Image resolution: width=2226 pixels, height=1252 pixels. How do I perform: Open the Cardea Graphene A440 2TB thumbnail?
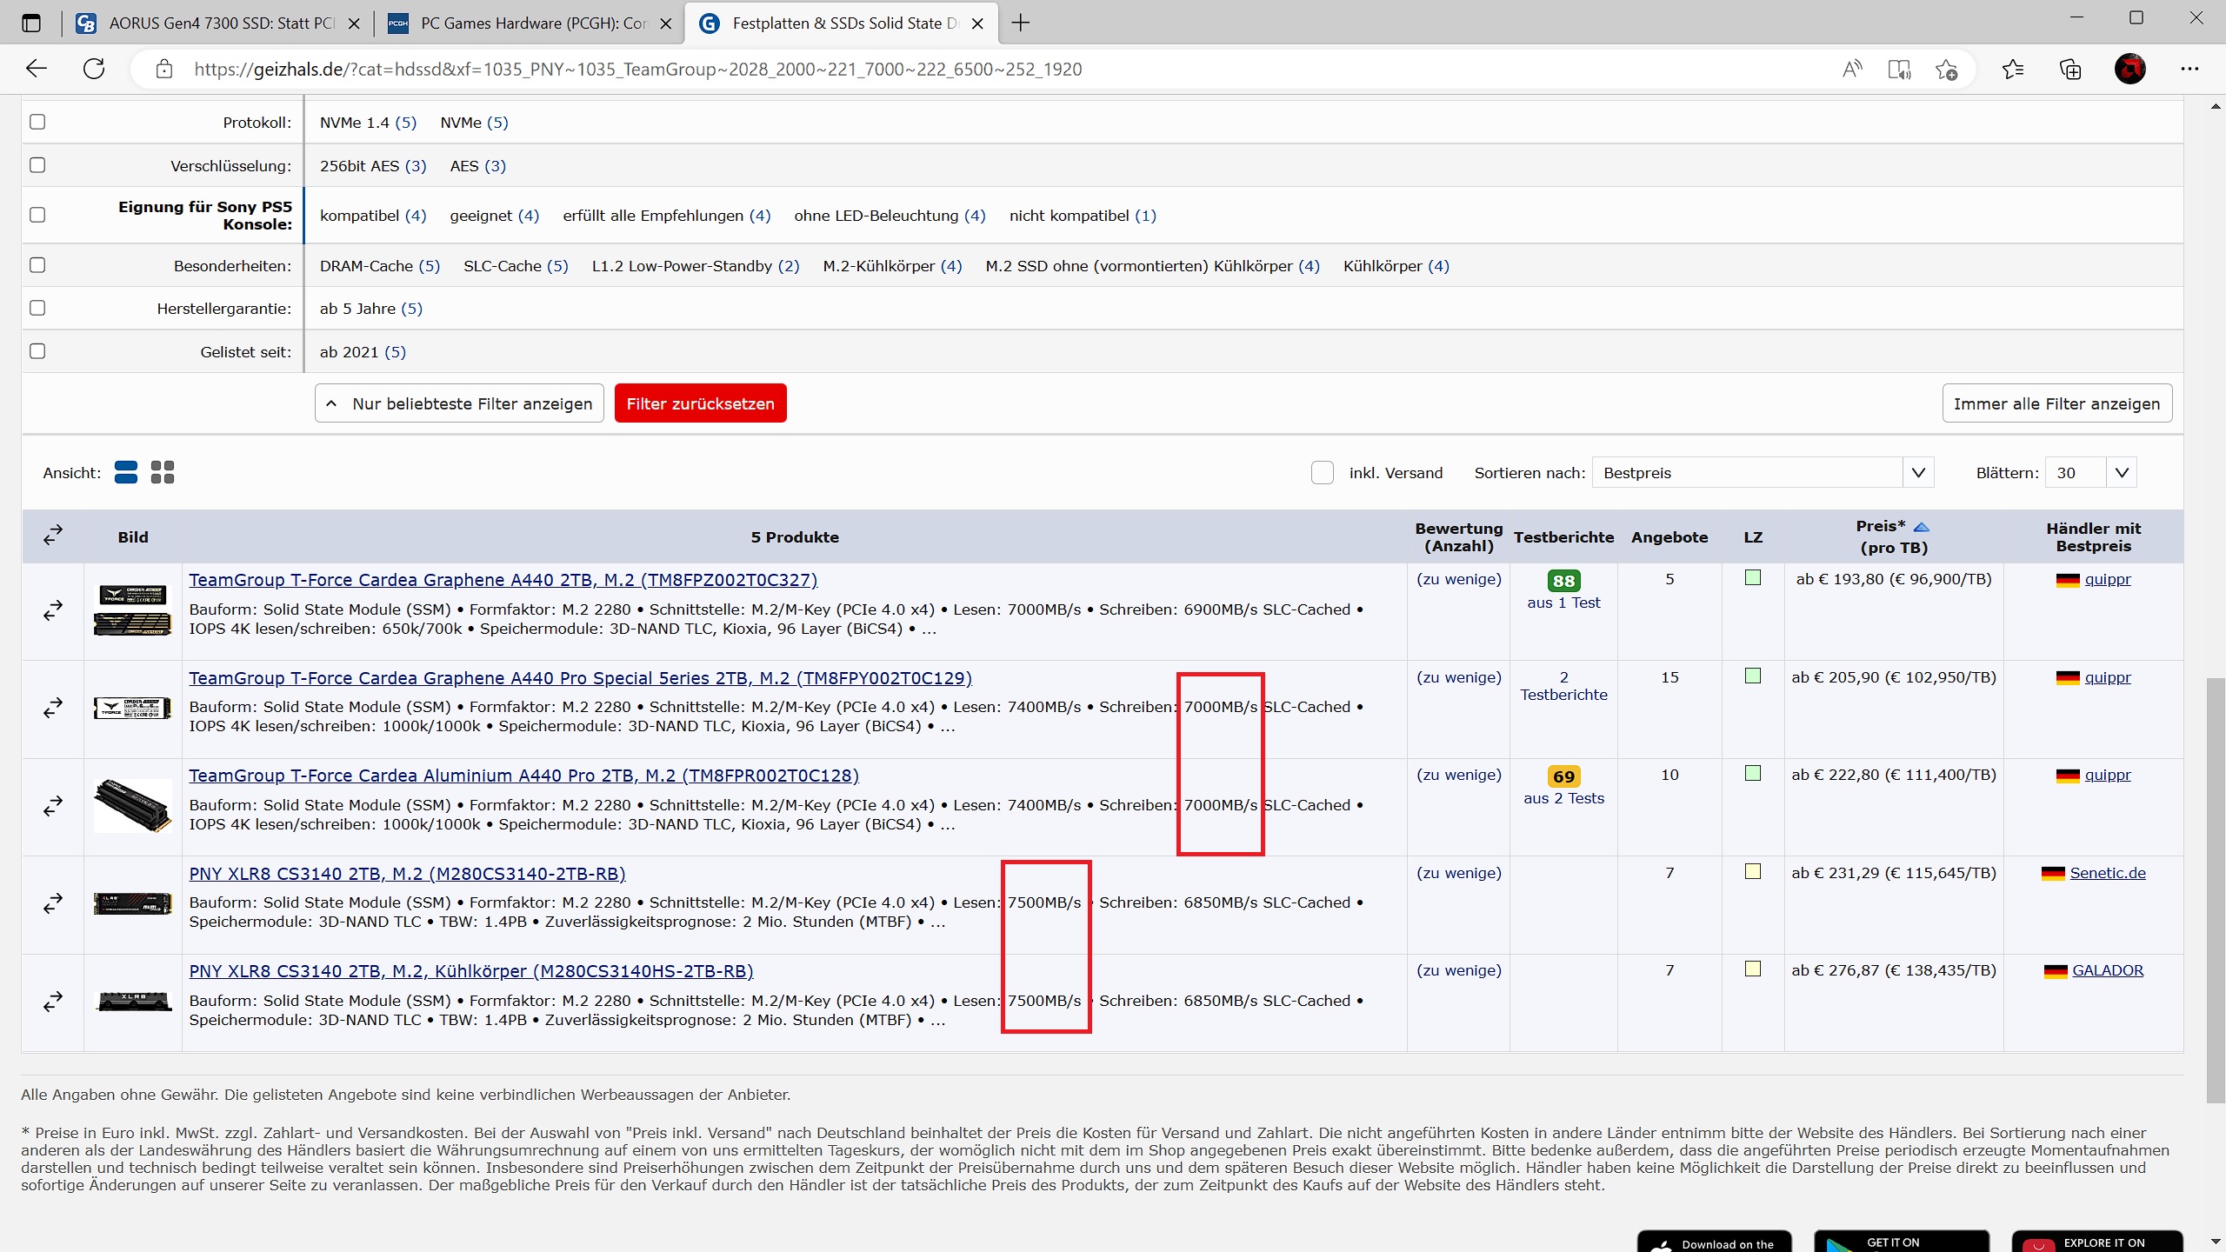pos(132,610)
